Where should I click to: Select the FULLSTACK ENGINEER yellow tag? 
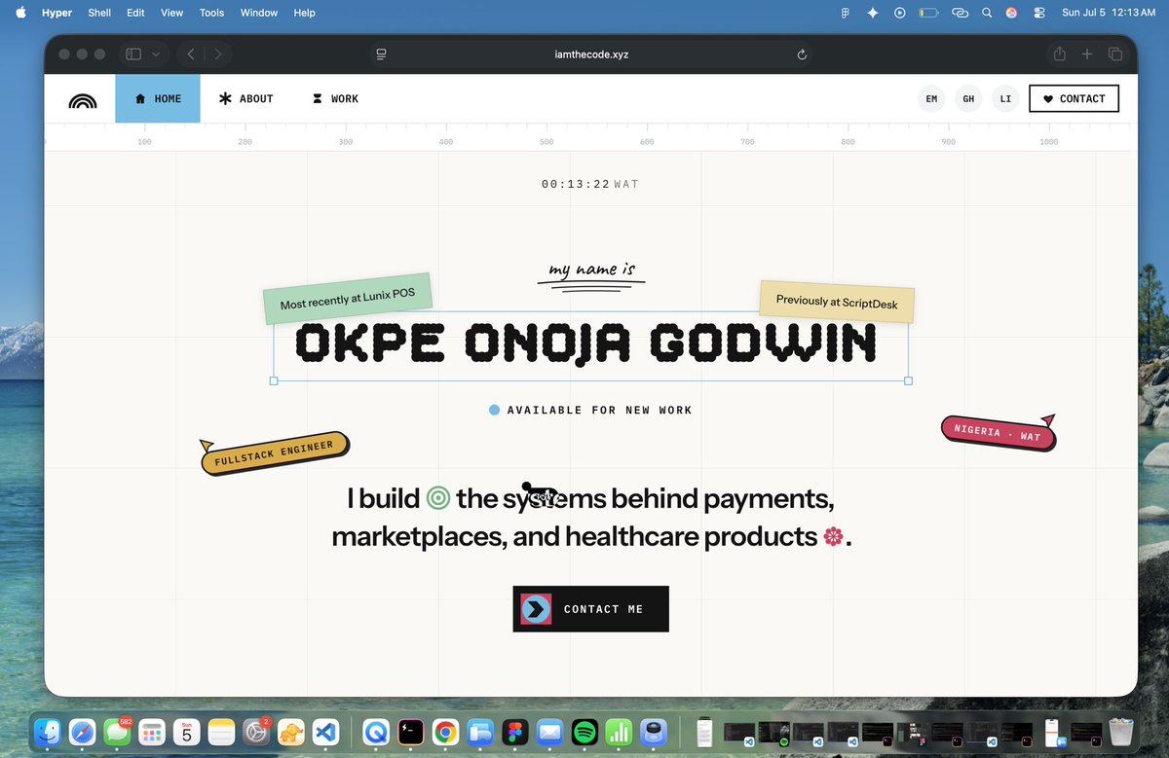coord(276,453)
